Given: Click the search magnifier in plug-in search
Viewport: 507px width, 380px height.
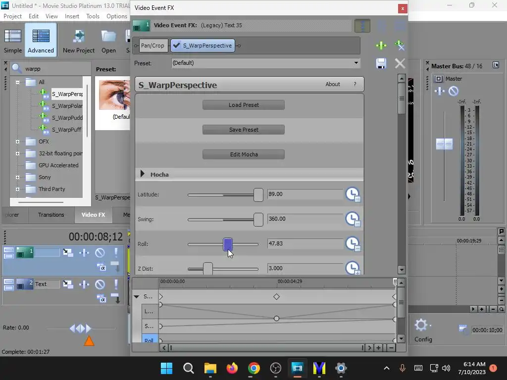Looking at the screenshot, I should point(16,68).
